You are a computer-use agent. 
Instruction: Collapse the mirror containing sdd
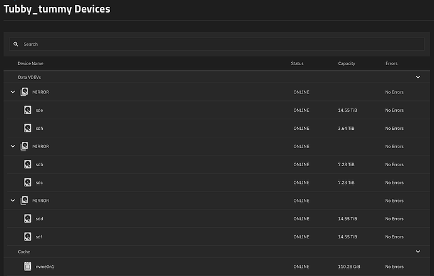coord(13,200)
